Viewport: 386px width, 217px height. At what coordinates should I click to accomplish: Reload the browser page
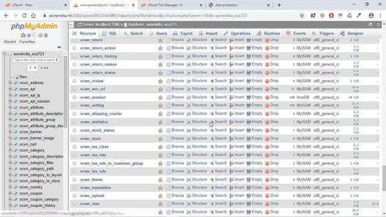point(24,16)
